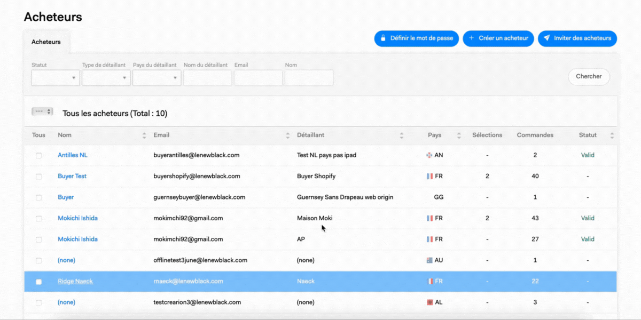641x320 pixels.
Task: Open the Mokichi Ishida link for Maison Moki
Action: 77,218
